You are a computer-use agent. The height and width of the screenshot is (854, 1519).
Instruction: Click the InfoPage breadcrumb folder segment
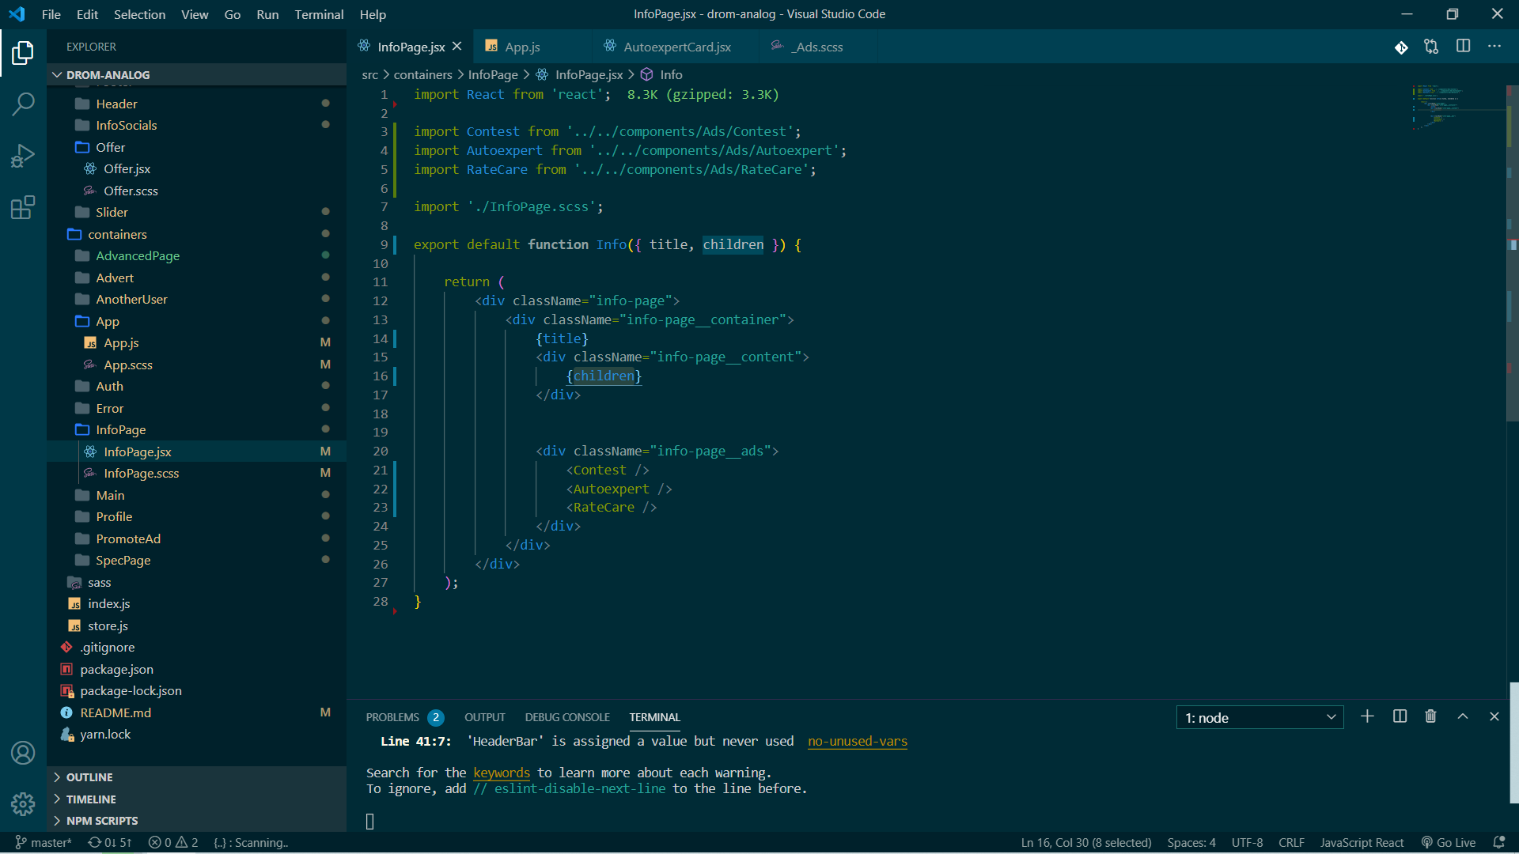493,74
